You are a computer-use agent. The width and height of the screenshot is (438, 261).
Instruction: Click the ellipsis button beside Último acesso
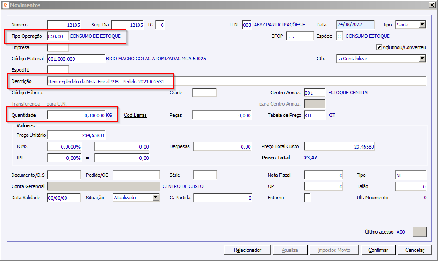point(420,232)
